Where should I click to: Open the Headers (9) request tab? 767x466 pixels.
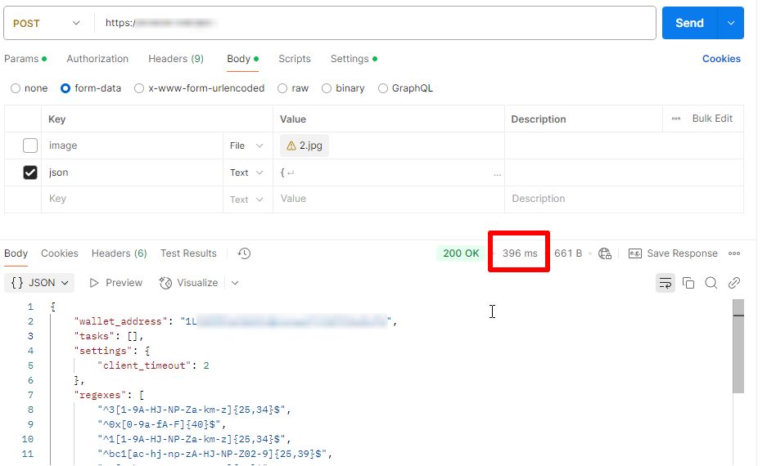(x=176, y=59)
